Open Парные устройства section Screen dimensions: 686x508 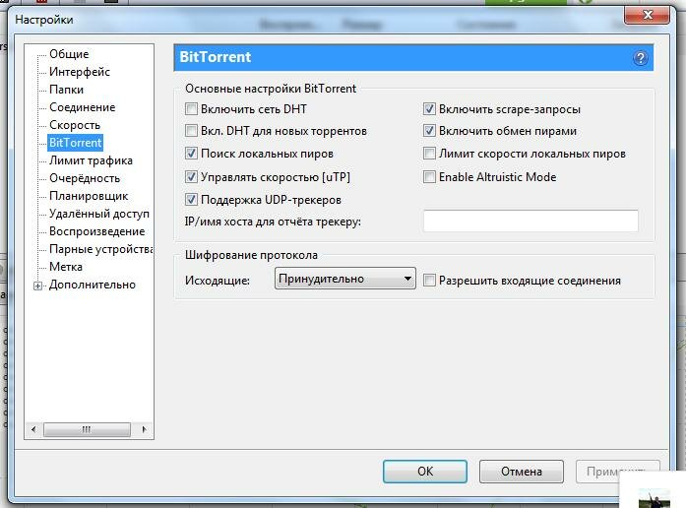(x=100, y=249)
